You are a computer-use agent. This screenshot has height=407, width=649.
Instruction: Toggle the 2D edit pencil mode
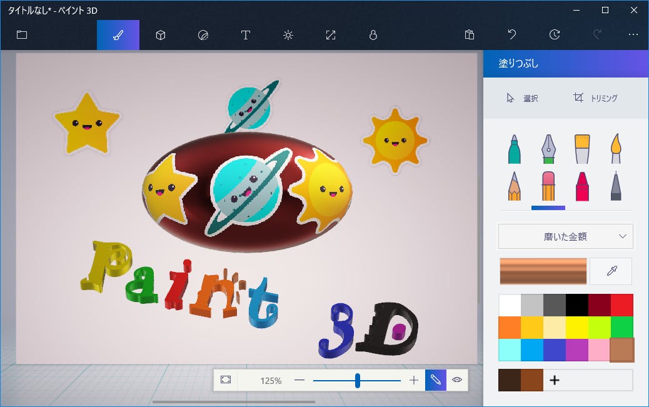tap(435, 379)
